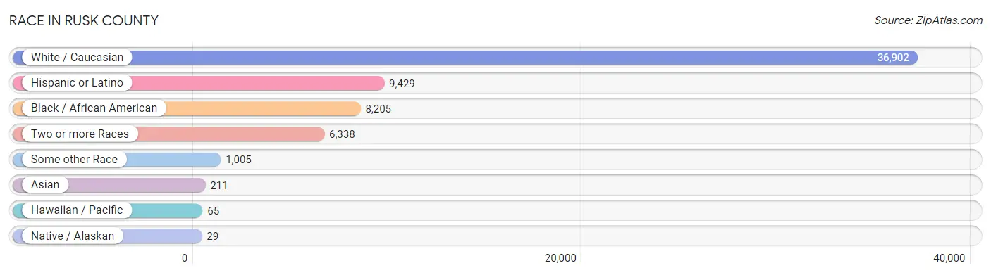This screenshot has width=991, height=275.
Task: Click the 40,000 axis tick label
Action: (x=949, y=258)
